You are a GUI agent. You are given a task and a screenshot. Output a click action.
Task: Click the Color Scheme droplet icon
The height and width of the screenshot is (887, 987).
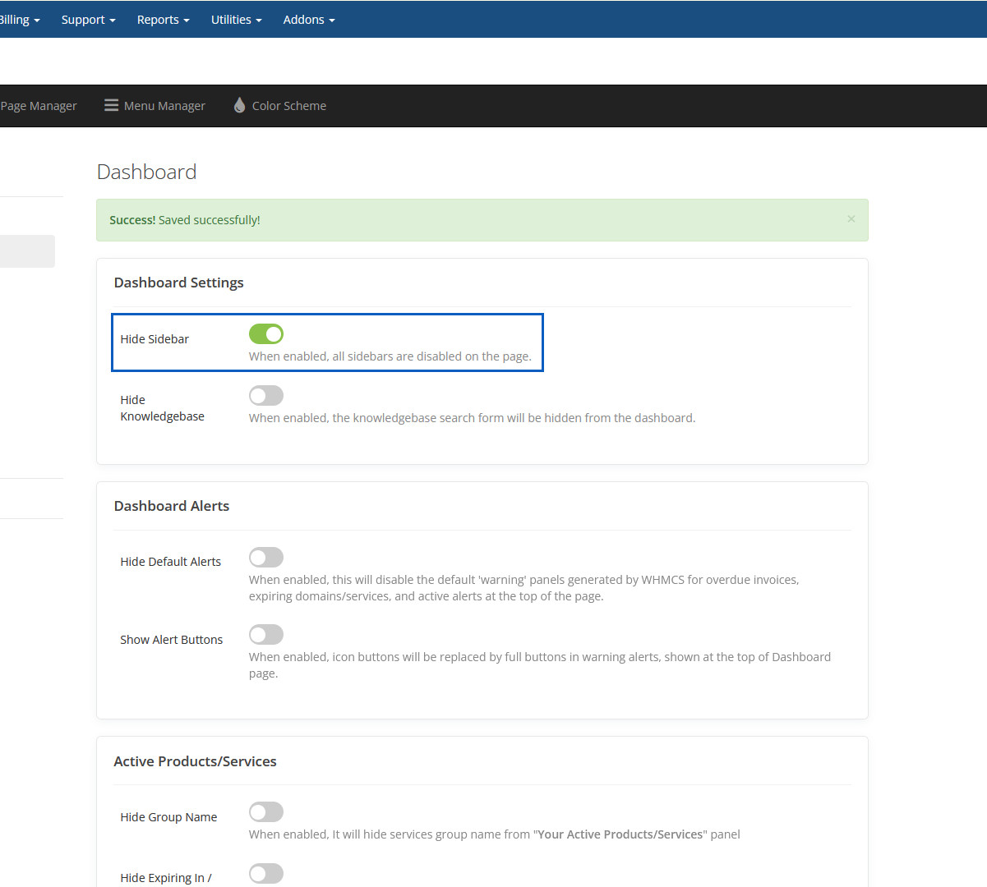(x=239, y=105)
